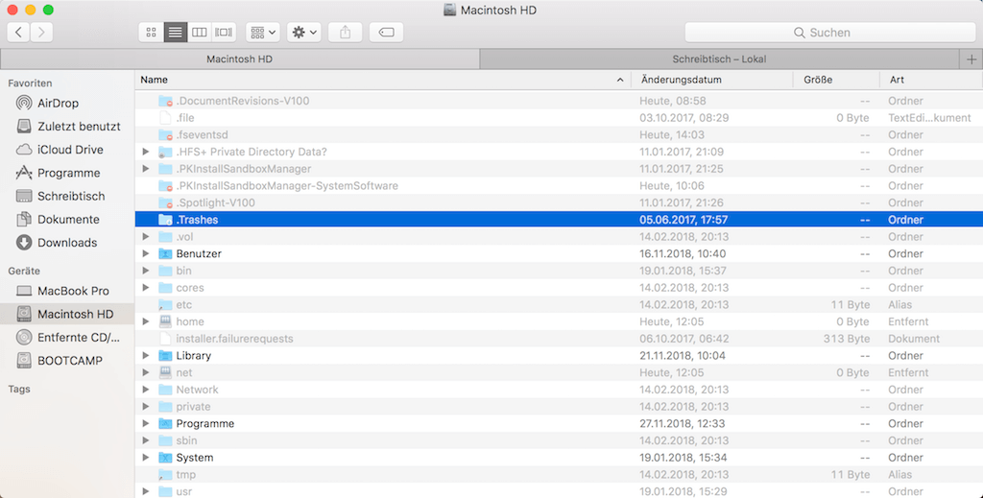Select the sbin folder row
Screen dimensions: 983x498
560,440
